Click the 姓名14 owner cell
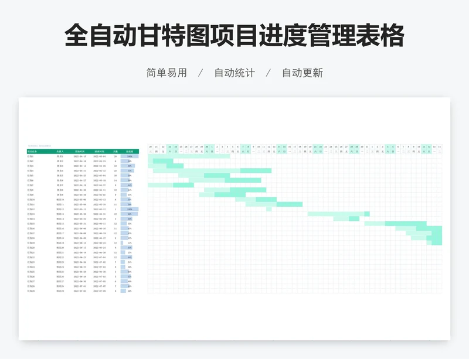469x359 pixels. click(60, 219)
